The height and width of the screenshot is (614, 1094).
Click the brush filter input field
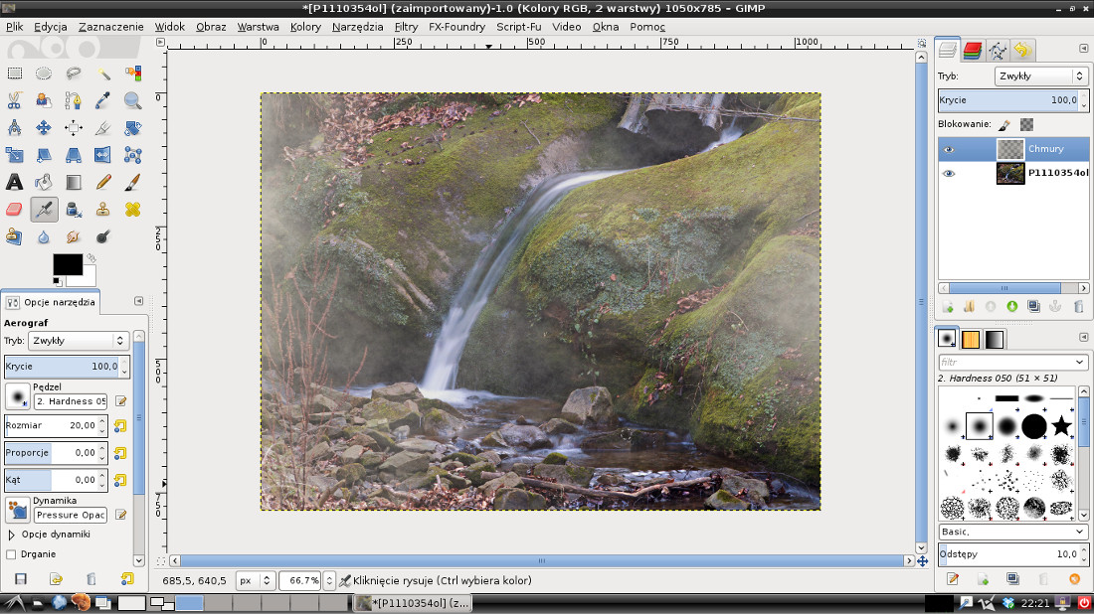tap(1012, 363)
